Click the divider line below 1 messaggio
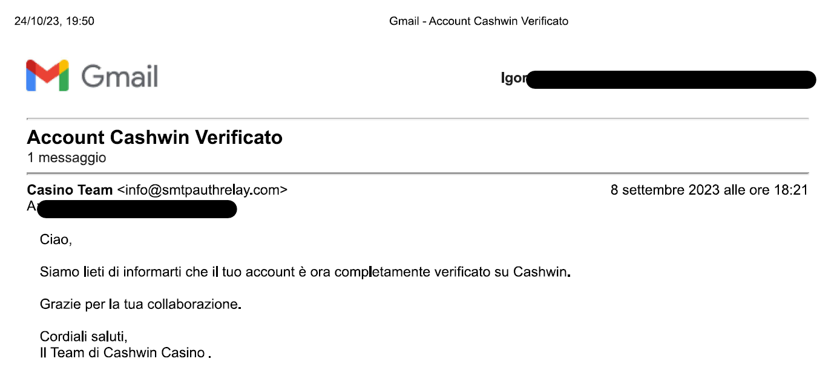The height and width of the screenshot is (376, 834). point(418,173)
